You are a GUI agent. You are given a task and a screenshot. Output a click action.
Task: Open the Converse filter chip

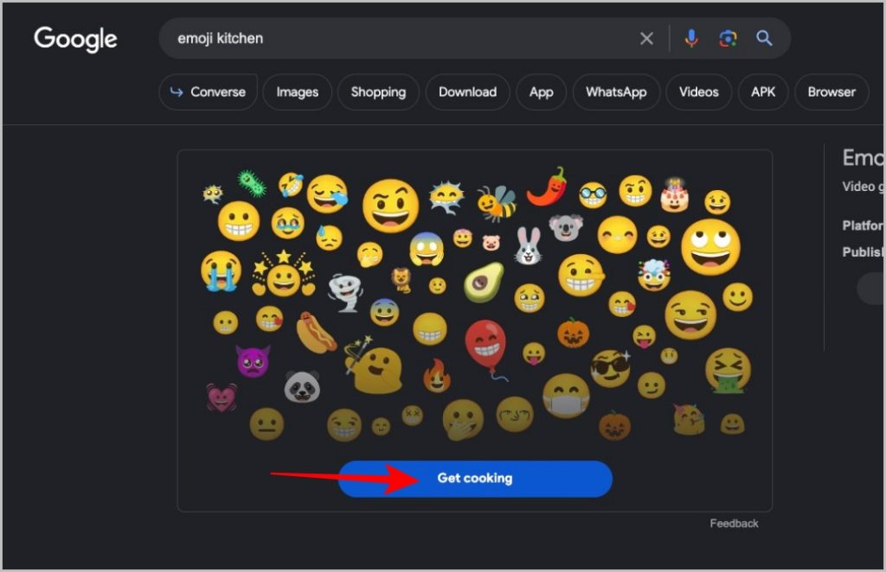[x=208, y=92]
